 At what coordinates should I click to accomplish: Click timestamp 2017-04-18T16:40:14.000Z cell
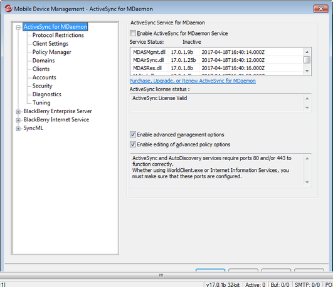(x=233, y=52)
